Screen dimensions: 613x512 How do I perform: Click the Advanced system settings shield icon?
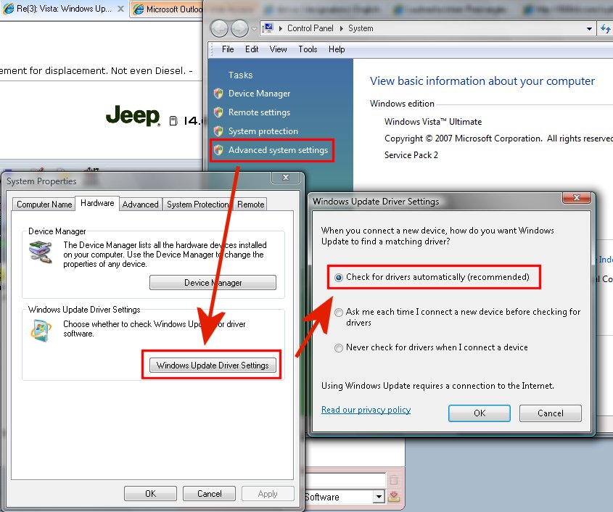pos(218,150)
